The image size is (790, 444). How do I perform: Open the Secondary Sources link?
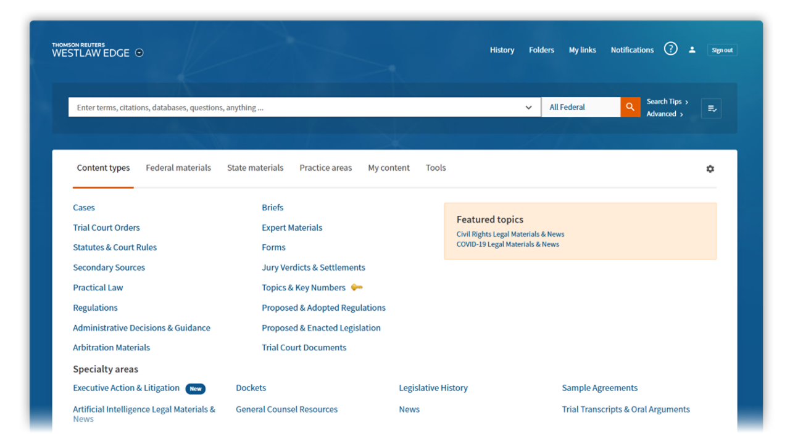pyautogui.click(x=109, y=268)
